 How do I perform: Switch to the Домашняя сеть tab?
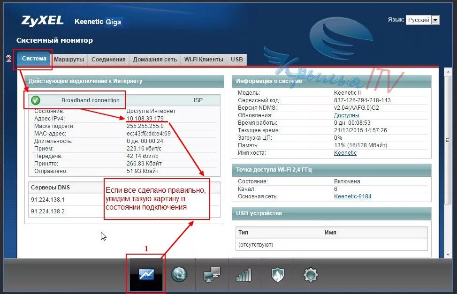tap(155, 60)
